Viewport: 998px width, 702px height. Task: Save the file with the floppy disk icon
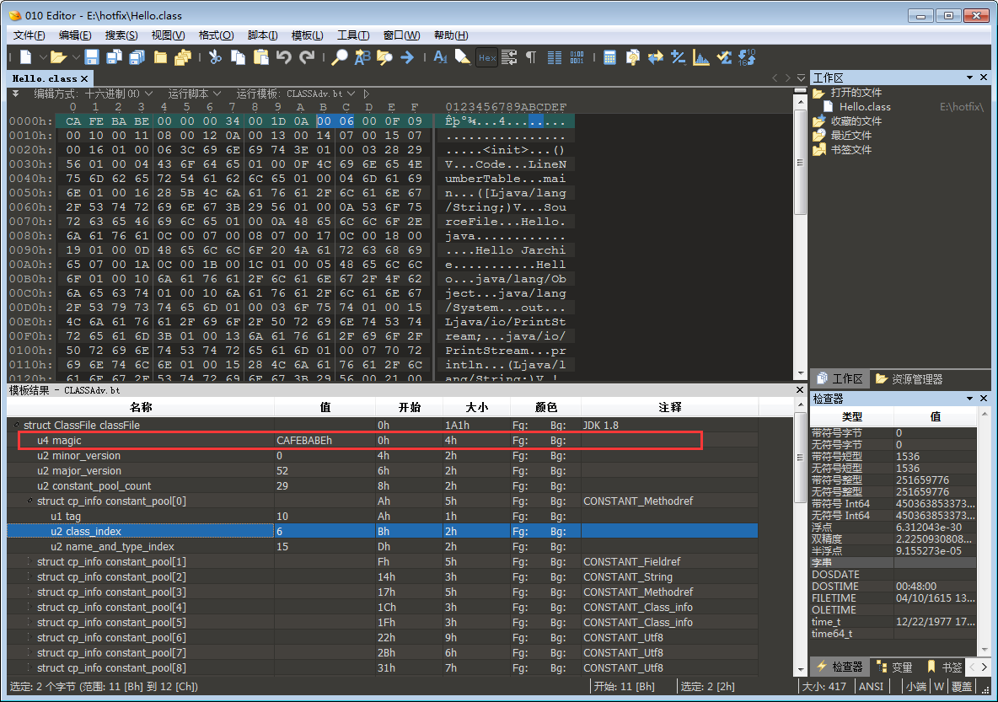coord(93,57)
